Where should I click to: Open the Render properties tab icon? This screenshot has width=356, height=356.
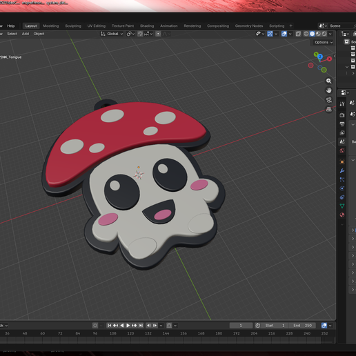coord(342,115)
